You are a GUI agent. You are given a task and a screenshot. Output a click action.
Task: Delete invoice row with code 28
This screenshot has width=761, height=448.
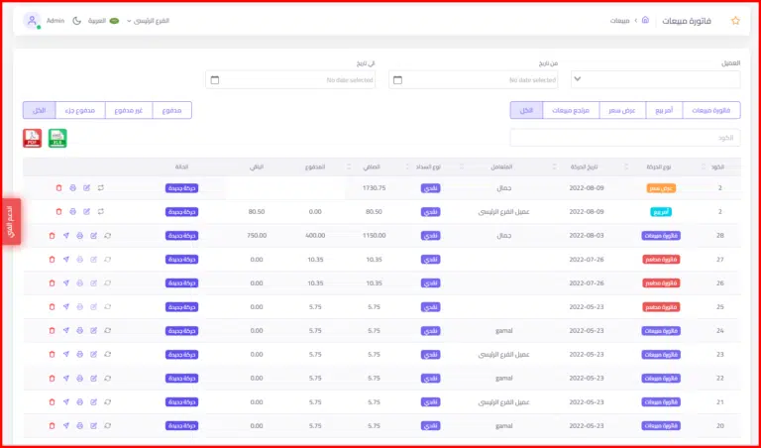pyautogui.click(x=52, y=235)
